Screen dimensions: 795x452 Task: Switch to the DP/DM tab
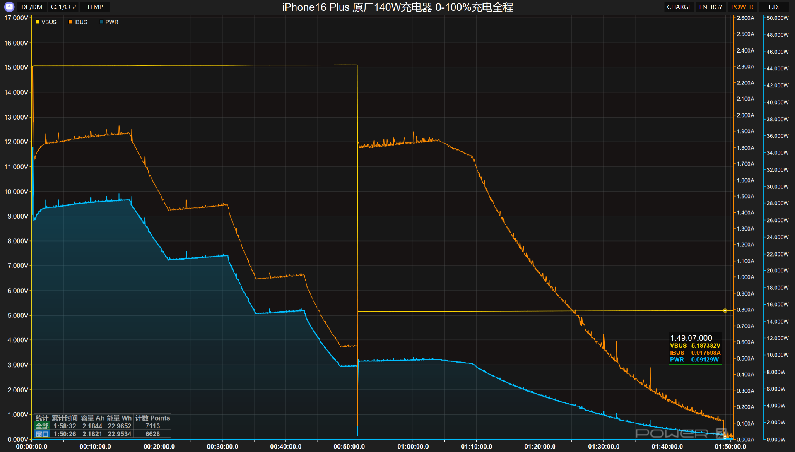pyautogui.click(x=32, y=7)
